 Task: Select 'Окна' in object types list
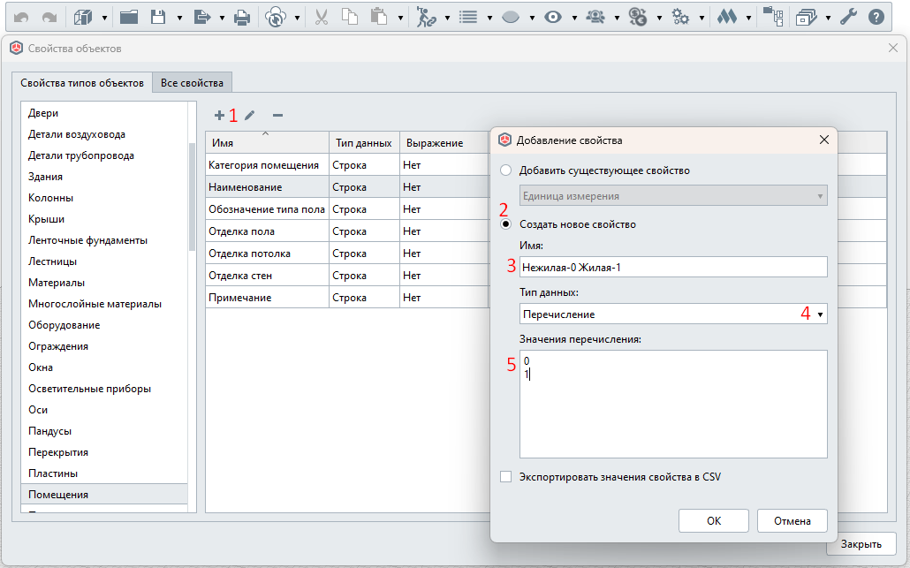tap(104, 367)
